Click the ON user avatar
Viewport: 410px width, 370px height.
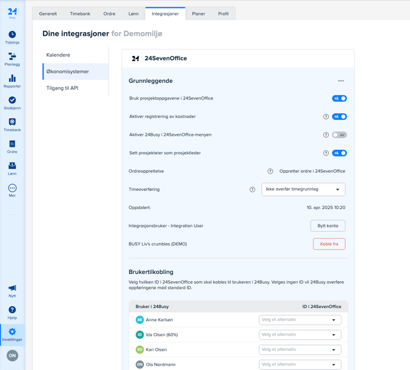12,356
